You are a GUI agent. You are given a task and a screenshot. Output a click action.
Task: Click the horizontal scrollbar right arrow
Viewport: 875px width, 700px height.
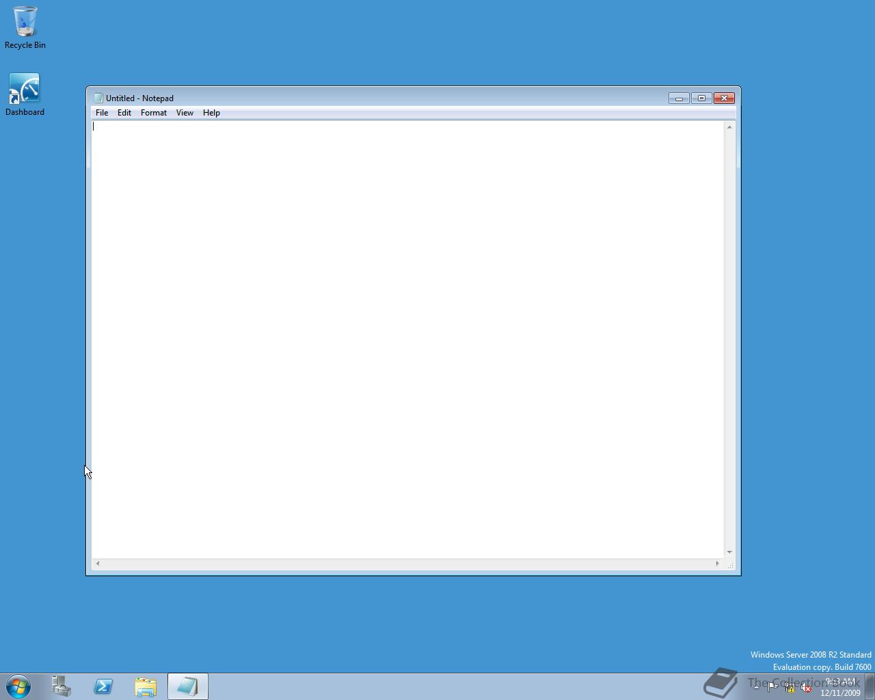click(x=718, y=563)
